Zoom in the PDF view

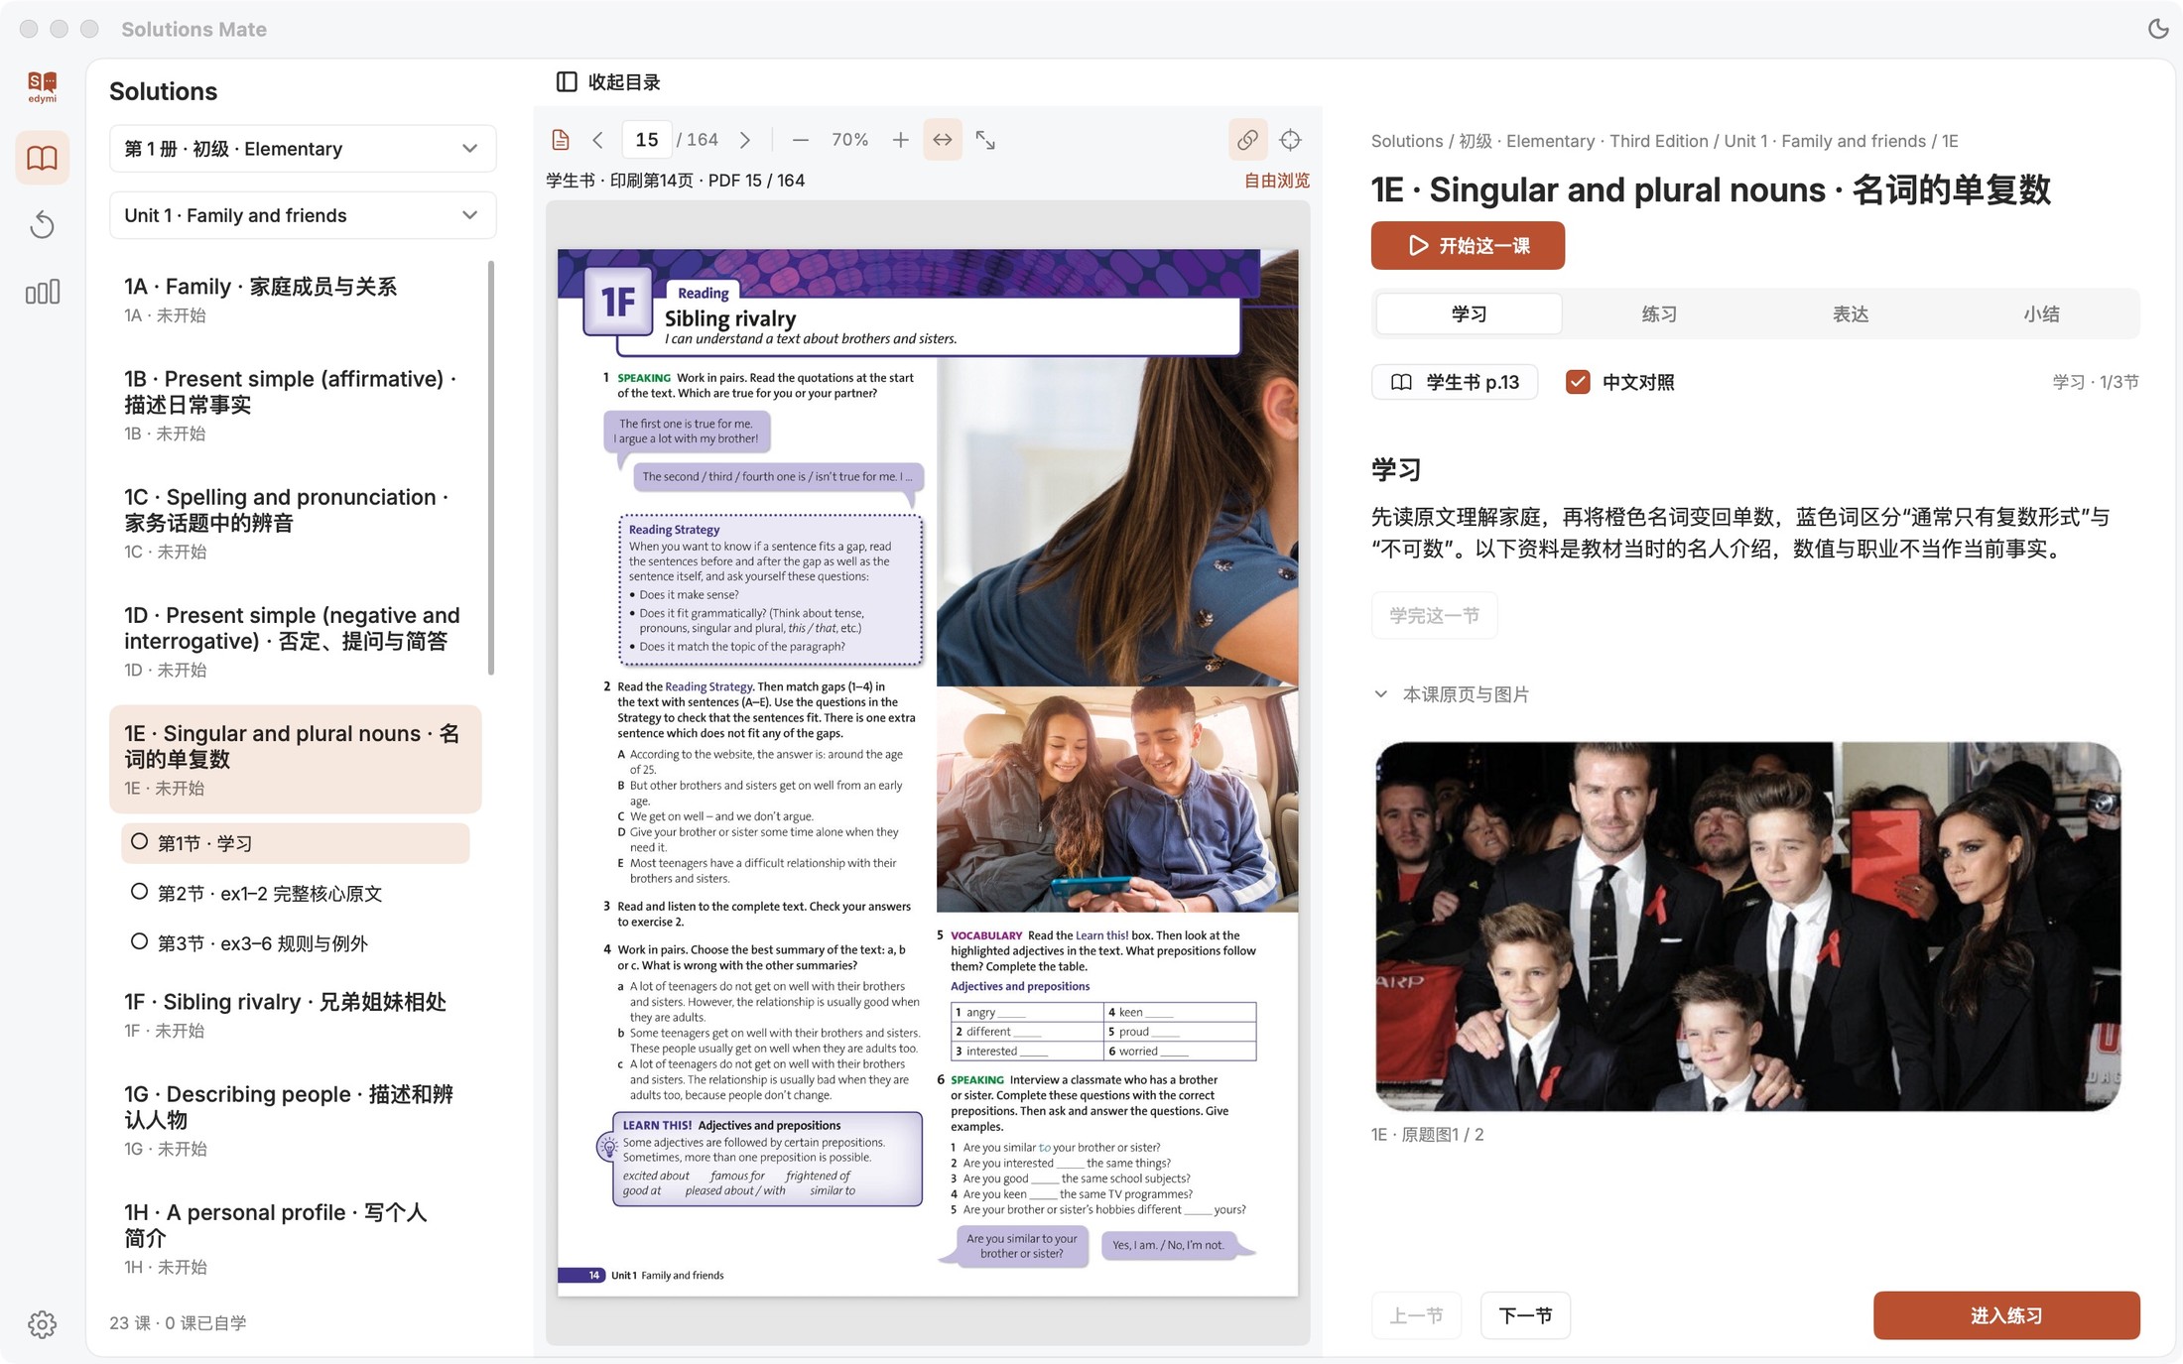tap(900, 140)
